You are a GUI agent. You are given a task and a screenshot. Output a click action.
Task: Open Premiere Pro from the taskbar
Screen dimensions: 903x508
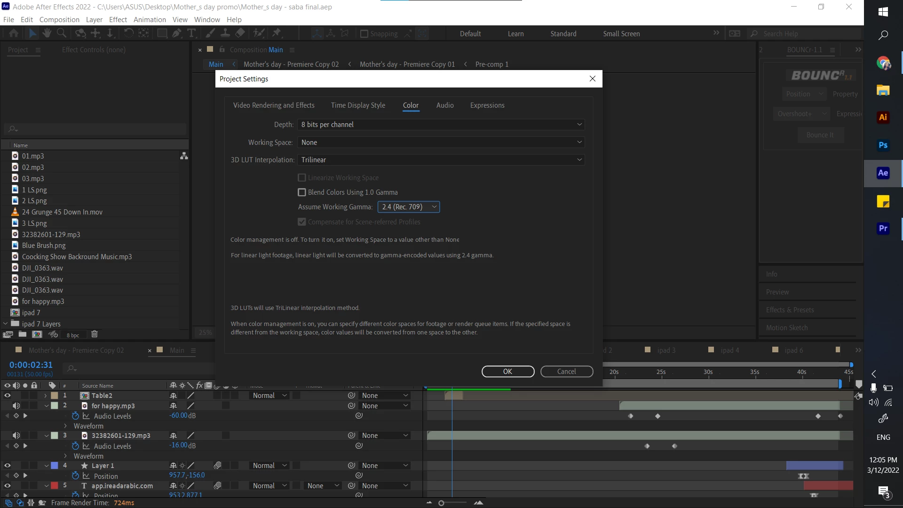point(883,229)
